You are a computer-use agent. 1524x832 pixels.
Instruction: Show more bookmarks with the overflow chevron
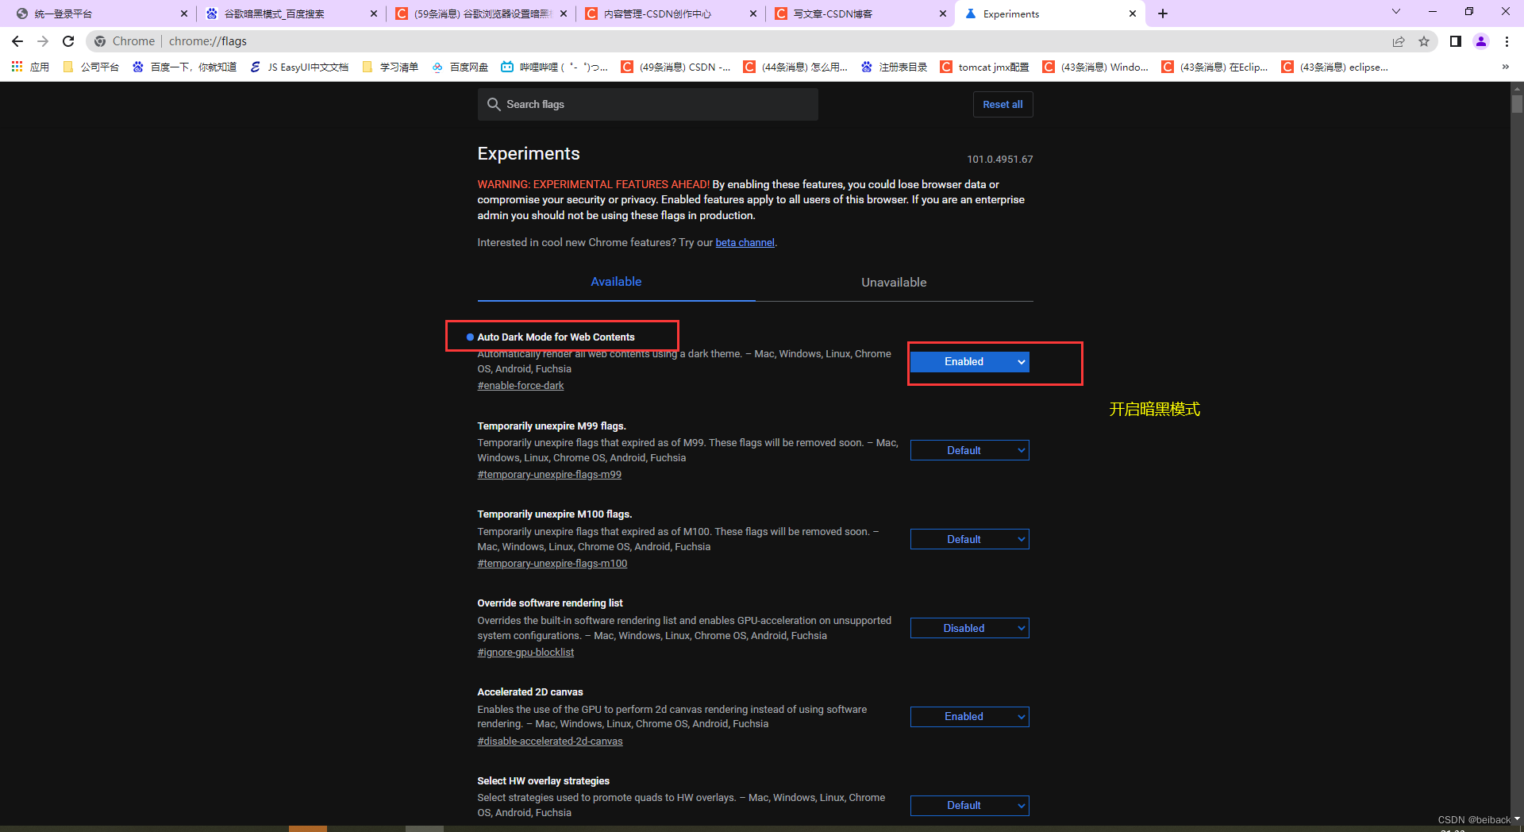(1506, 67)
